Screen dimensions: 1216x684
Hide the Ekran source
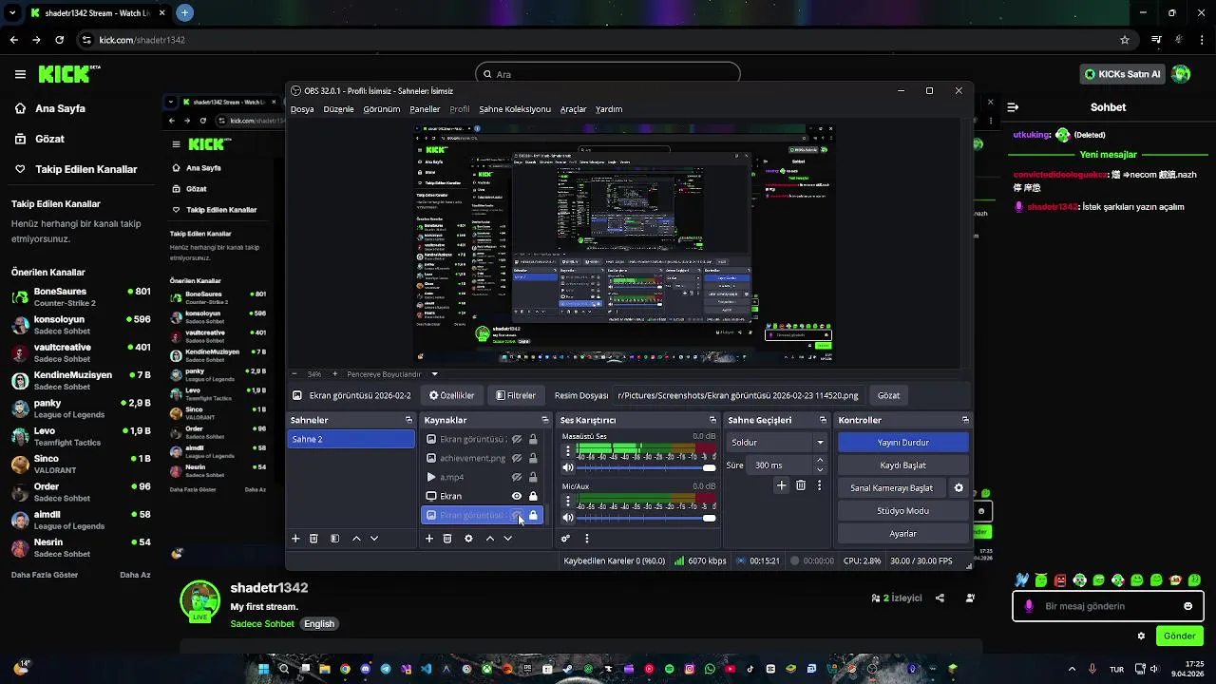(517, 496)
